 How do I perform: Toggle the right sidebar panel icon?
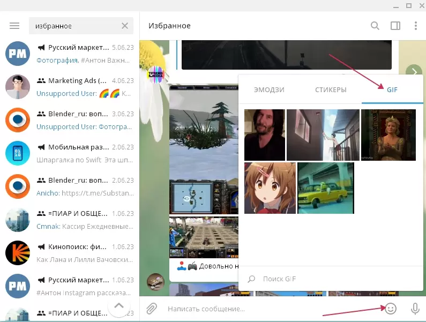(395, 26)
